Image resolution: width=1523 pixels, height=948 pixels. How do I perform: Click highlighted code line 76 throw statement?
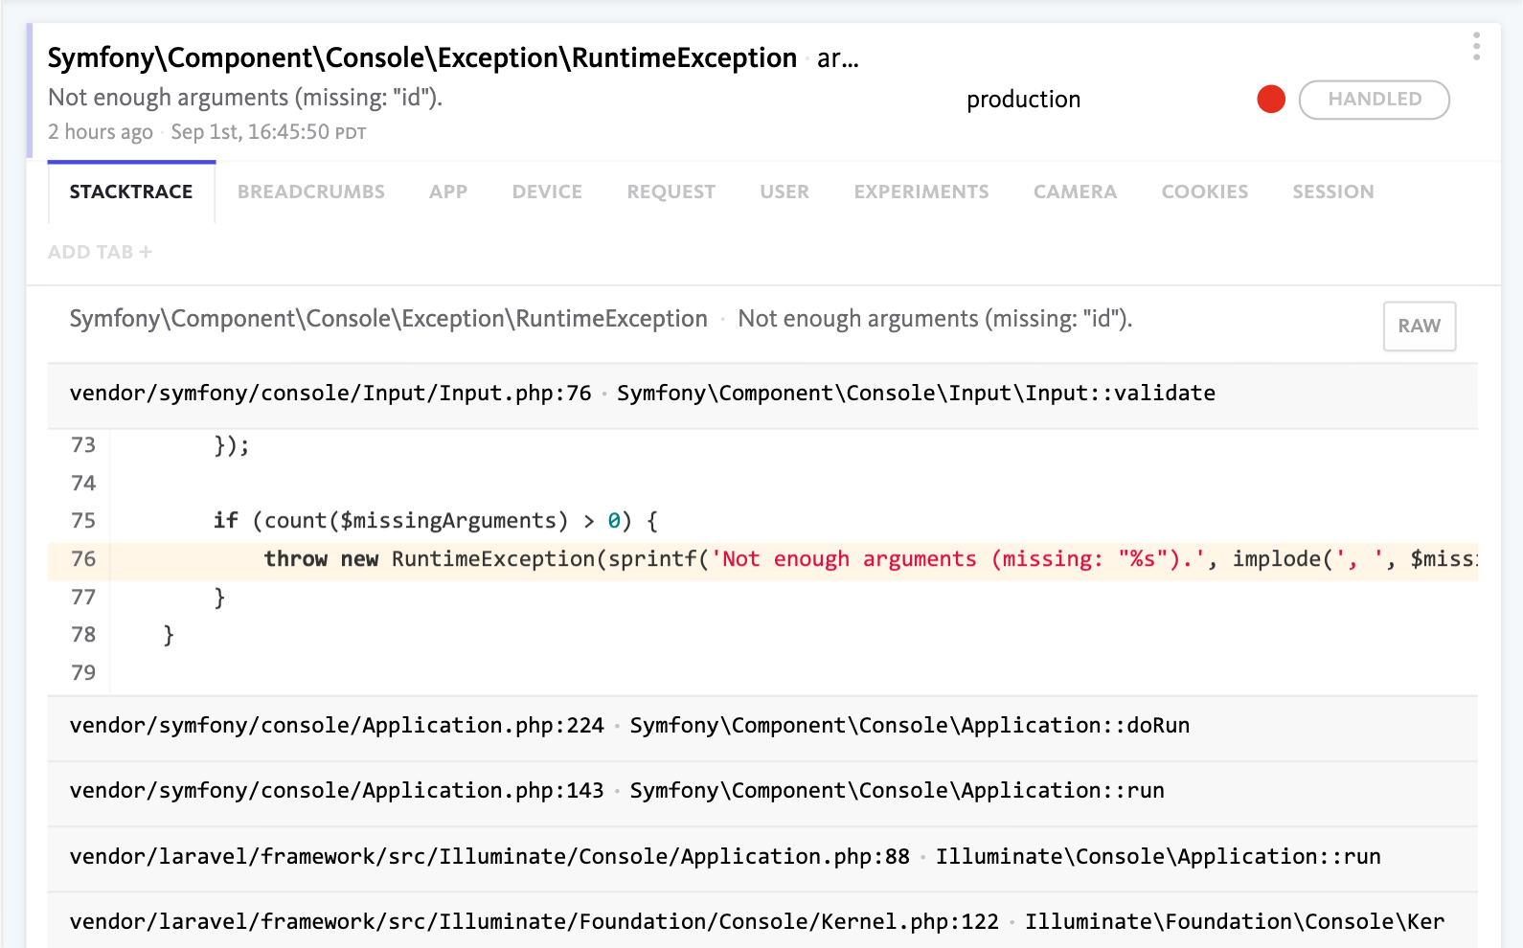(x=762, y=560)
